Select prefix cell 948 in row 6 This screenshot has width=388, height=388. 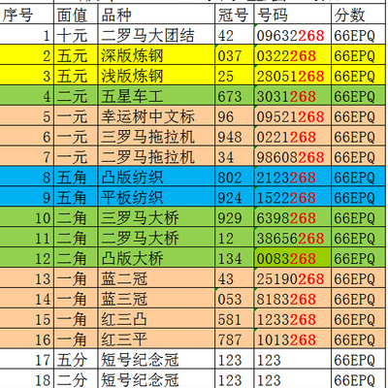pyautogui.click(x=235, y=137)
